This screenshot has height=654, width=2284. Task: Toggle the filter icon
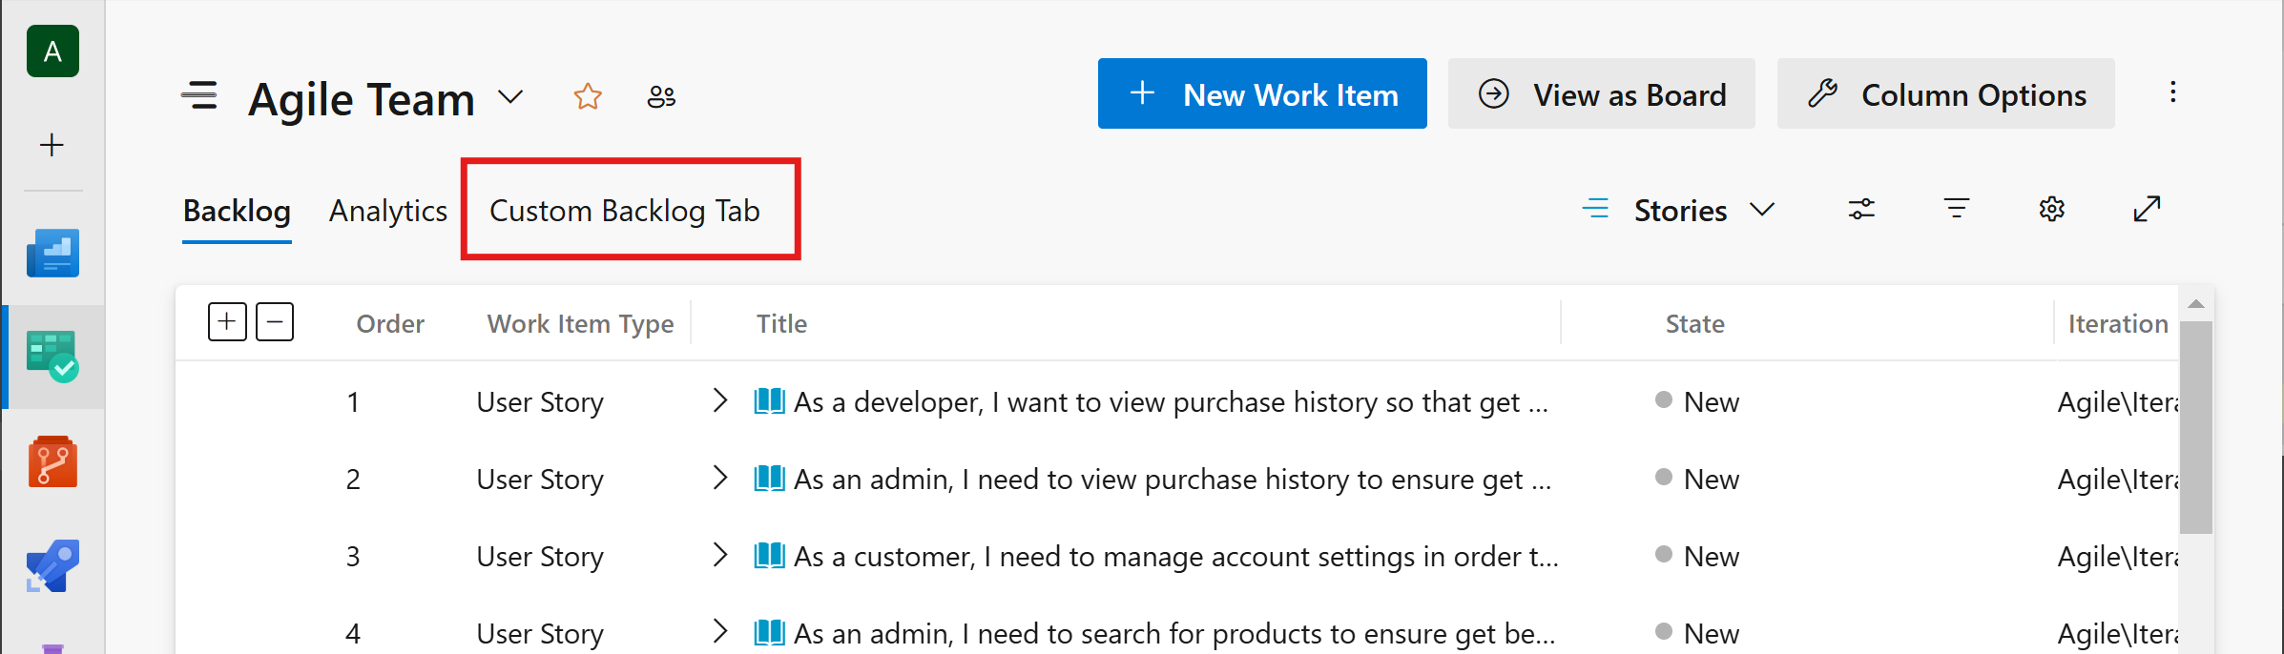pyautogui.click(x=1957, y=209)
